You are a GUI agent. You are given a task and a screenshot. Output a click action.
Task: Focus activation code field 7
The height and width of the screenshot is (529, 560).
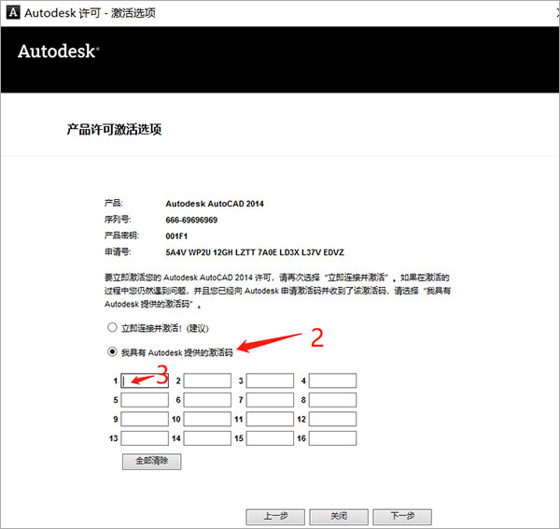(x=270, y=400)
